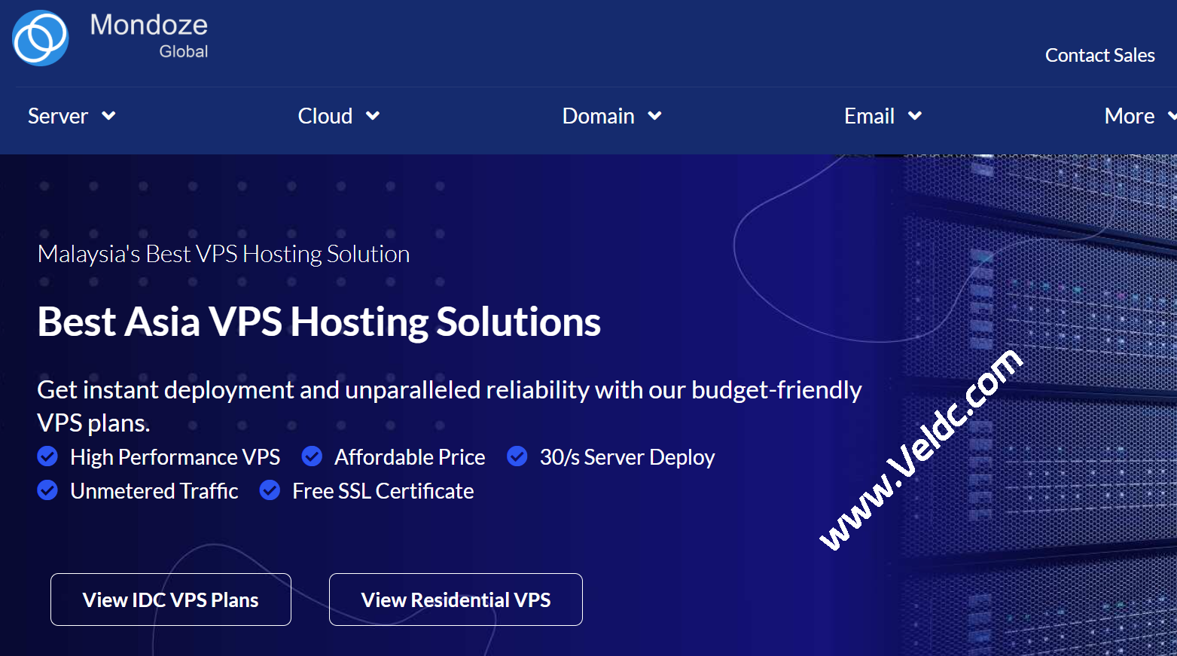
Task: Click the Contact Sales link
Action: 1099,54
